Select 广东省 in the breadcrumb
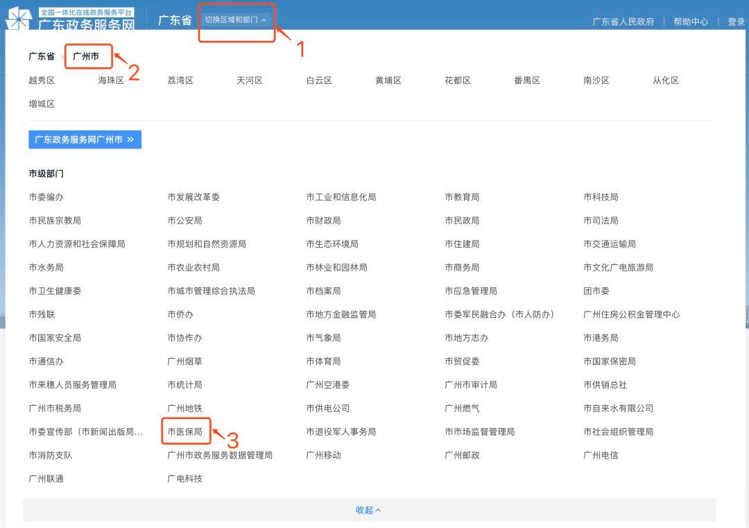 [41, 56]
